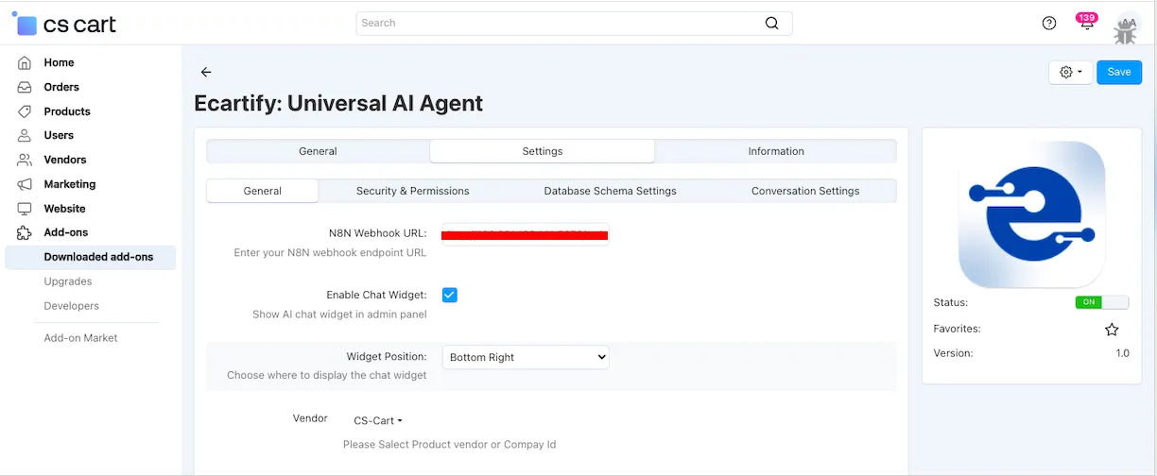This screenshot has height=476, width=1157.
Task: Click the N8N Webhook URL field
Action: [x=526, y=233]
